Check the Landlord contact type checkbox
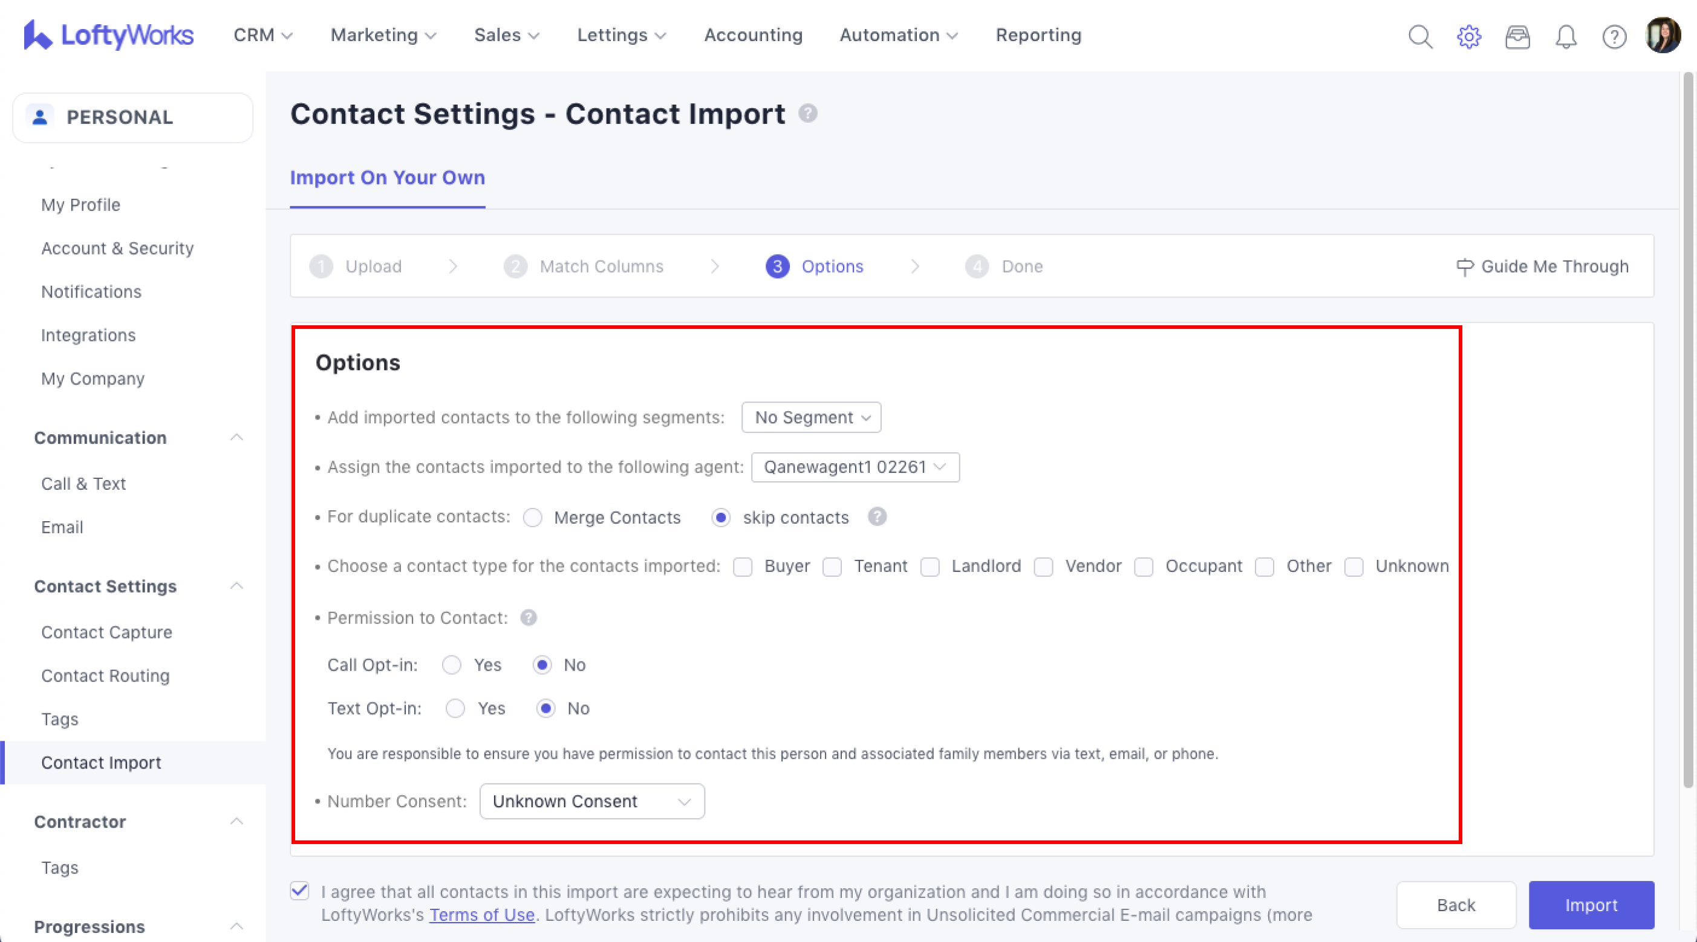The image size is (1697, 942). [930, 567]
